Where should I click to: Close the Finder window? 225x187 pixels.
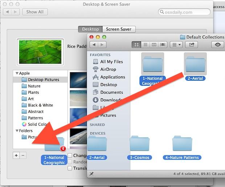point(91,37)
